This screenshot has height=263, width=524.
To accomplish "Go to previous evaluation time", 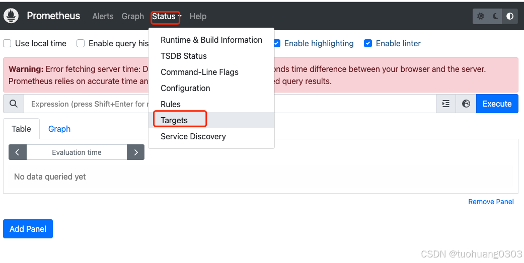I will tap(18, 152).
